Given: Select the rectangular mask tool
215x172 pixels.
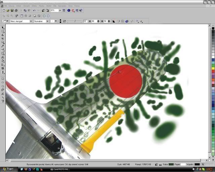Looking at the screenshot, I should point(3,31).
